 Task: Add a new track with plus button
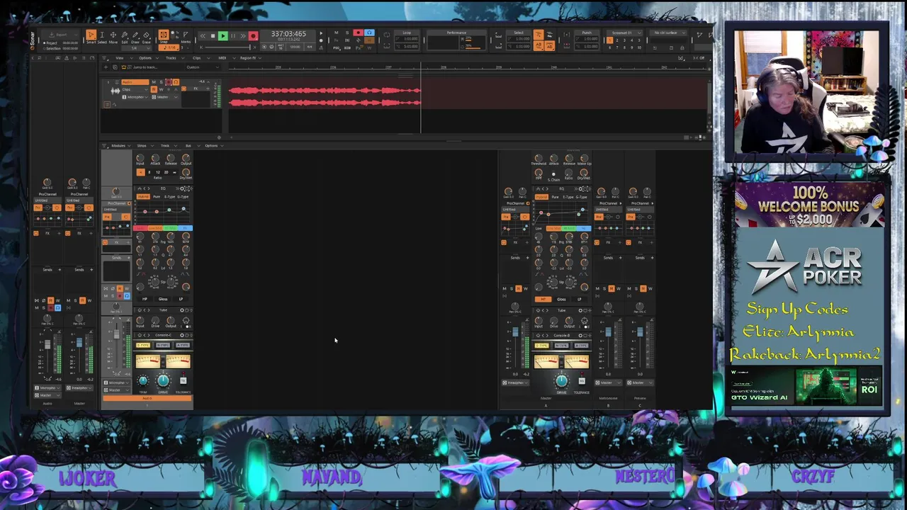106,67
